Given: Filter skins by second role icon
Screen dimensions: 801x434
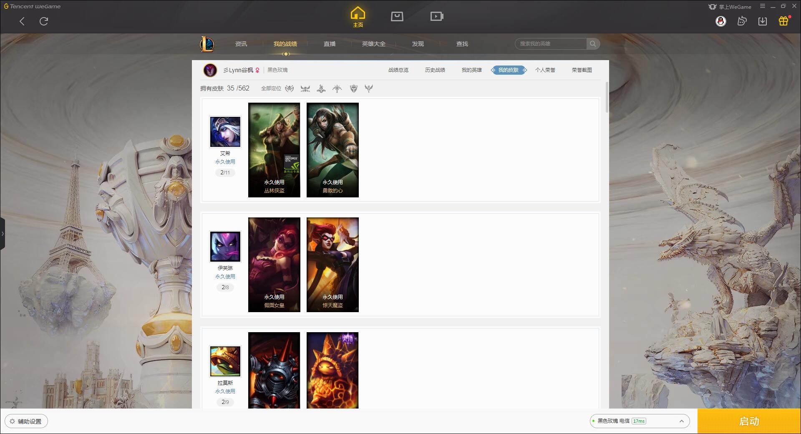Looking at the screenshot, I should coord(305,88).
